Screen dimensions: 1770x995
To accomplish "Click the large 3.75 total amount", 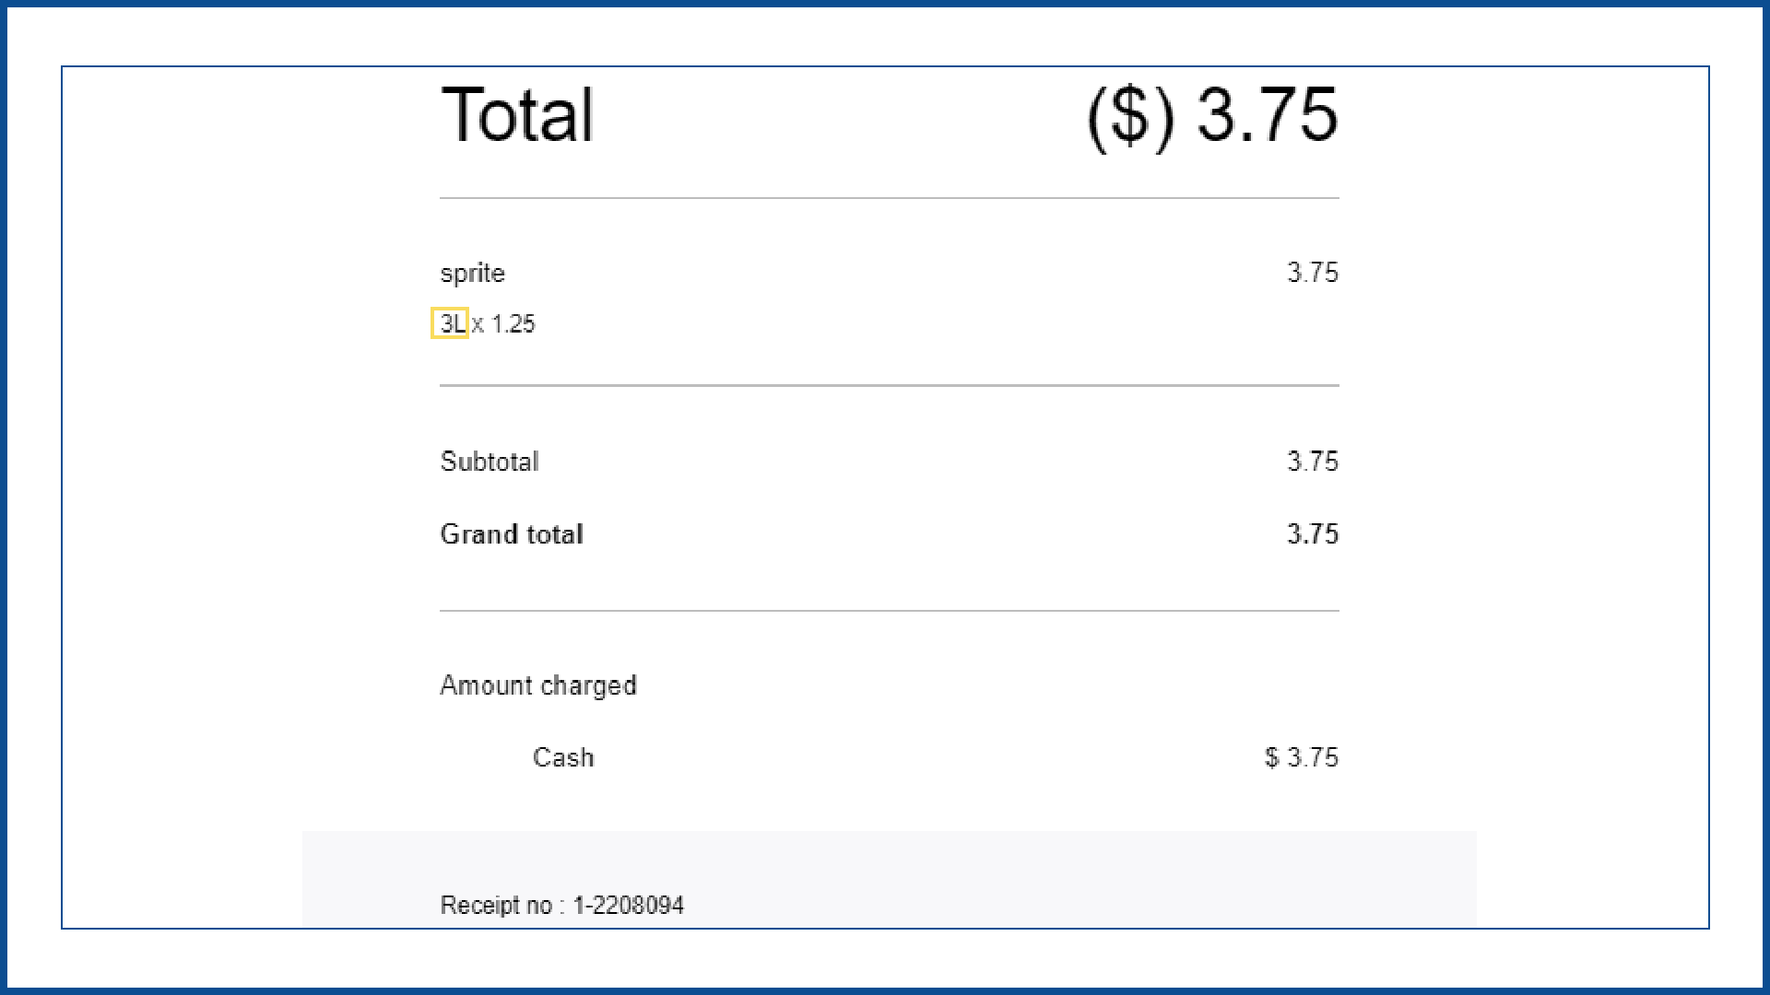I will click(1267, 115).
